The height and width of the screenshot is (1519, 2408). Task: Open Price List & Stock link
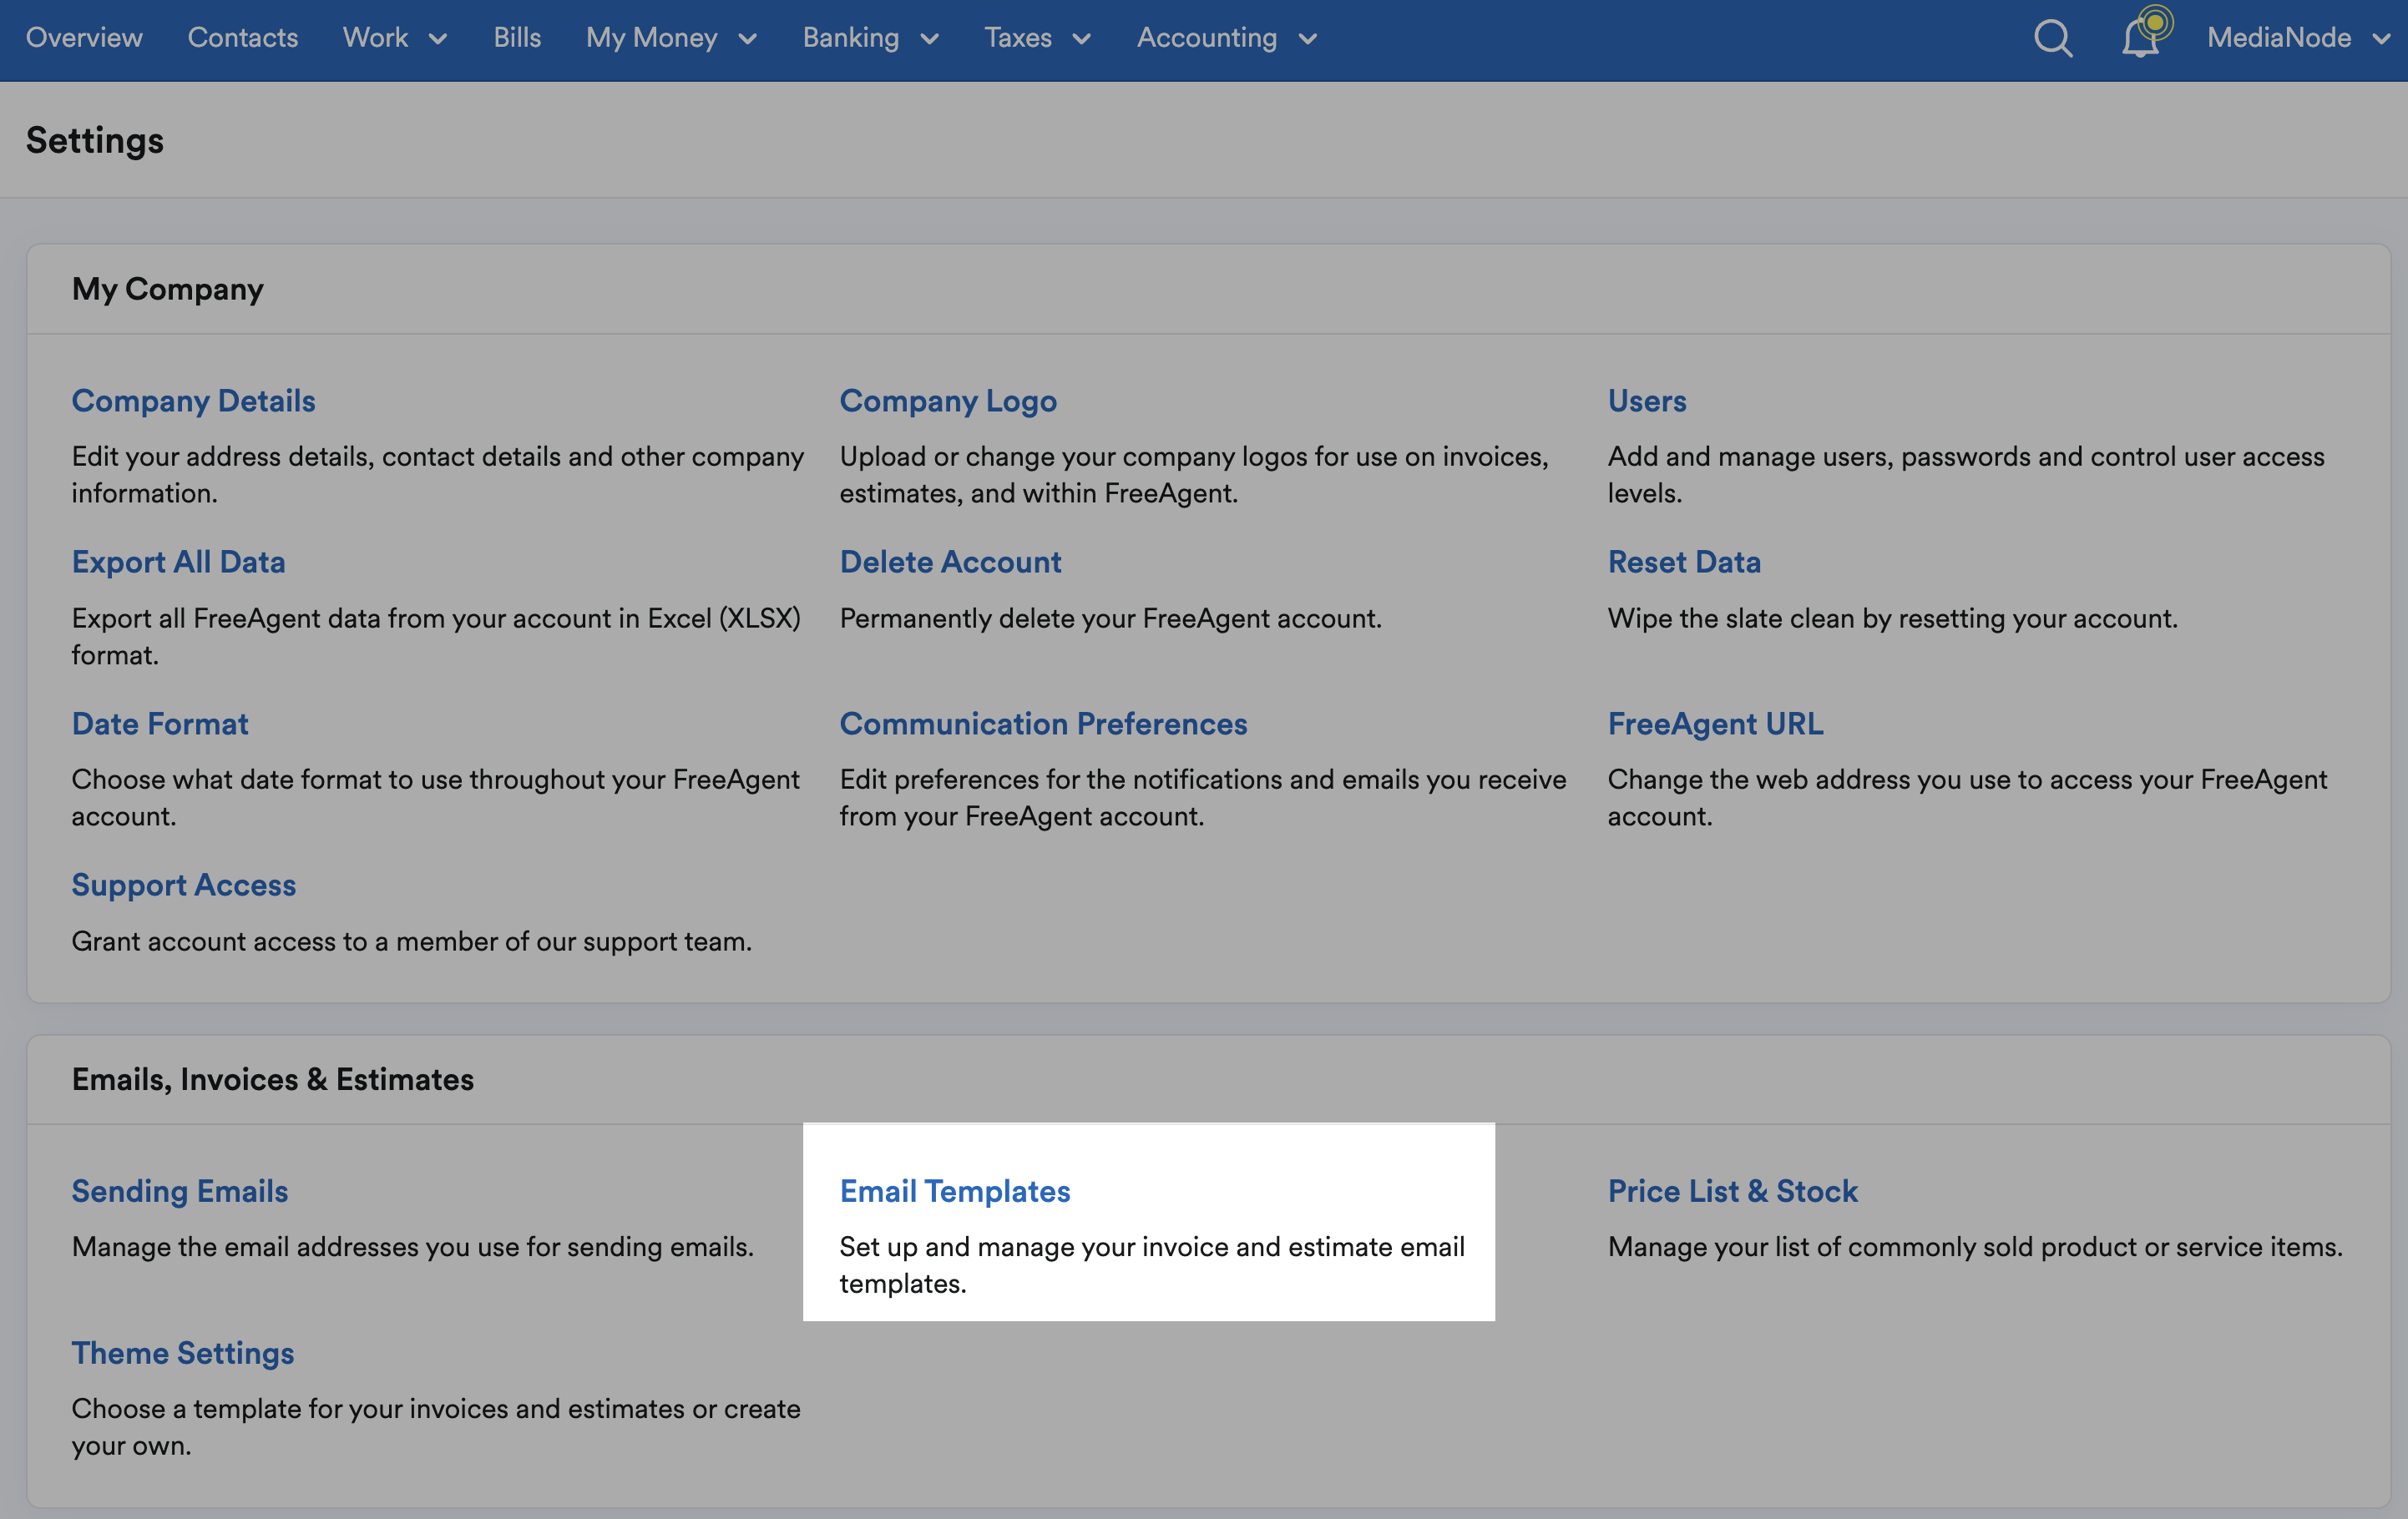point(1733,1191)
